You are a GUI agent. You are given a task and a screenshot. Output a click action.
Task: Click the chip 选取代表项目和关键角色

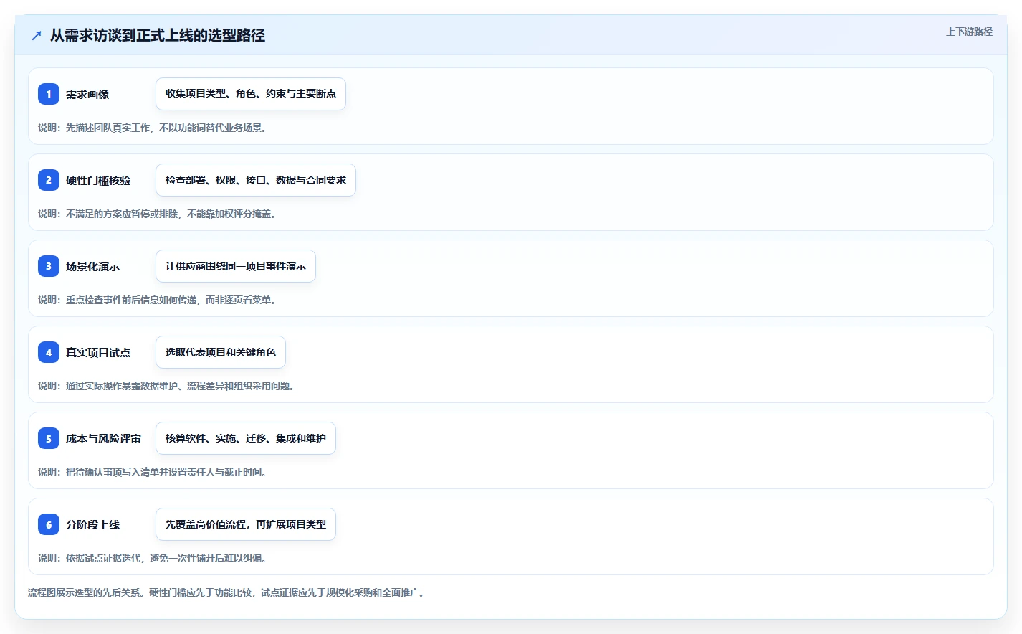(221, 352)
